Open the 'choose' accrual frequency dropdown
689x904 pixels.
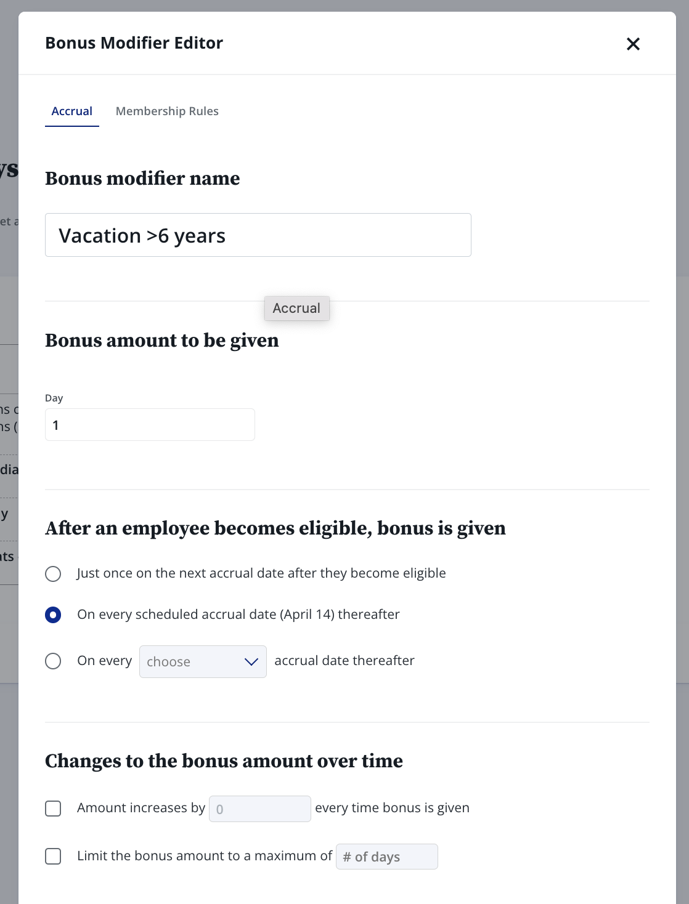(203, 661)
